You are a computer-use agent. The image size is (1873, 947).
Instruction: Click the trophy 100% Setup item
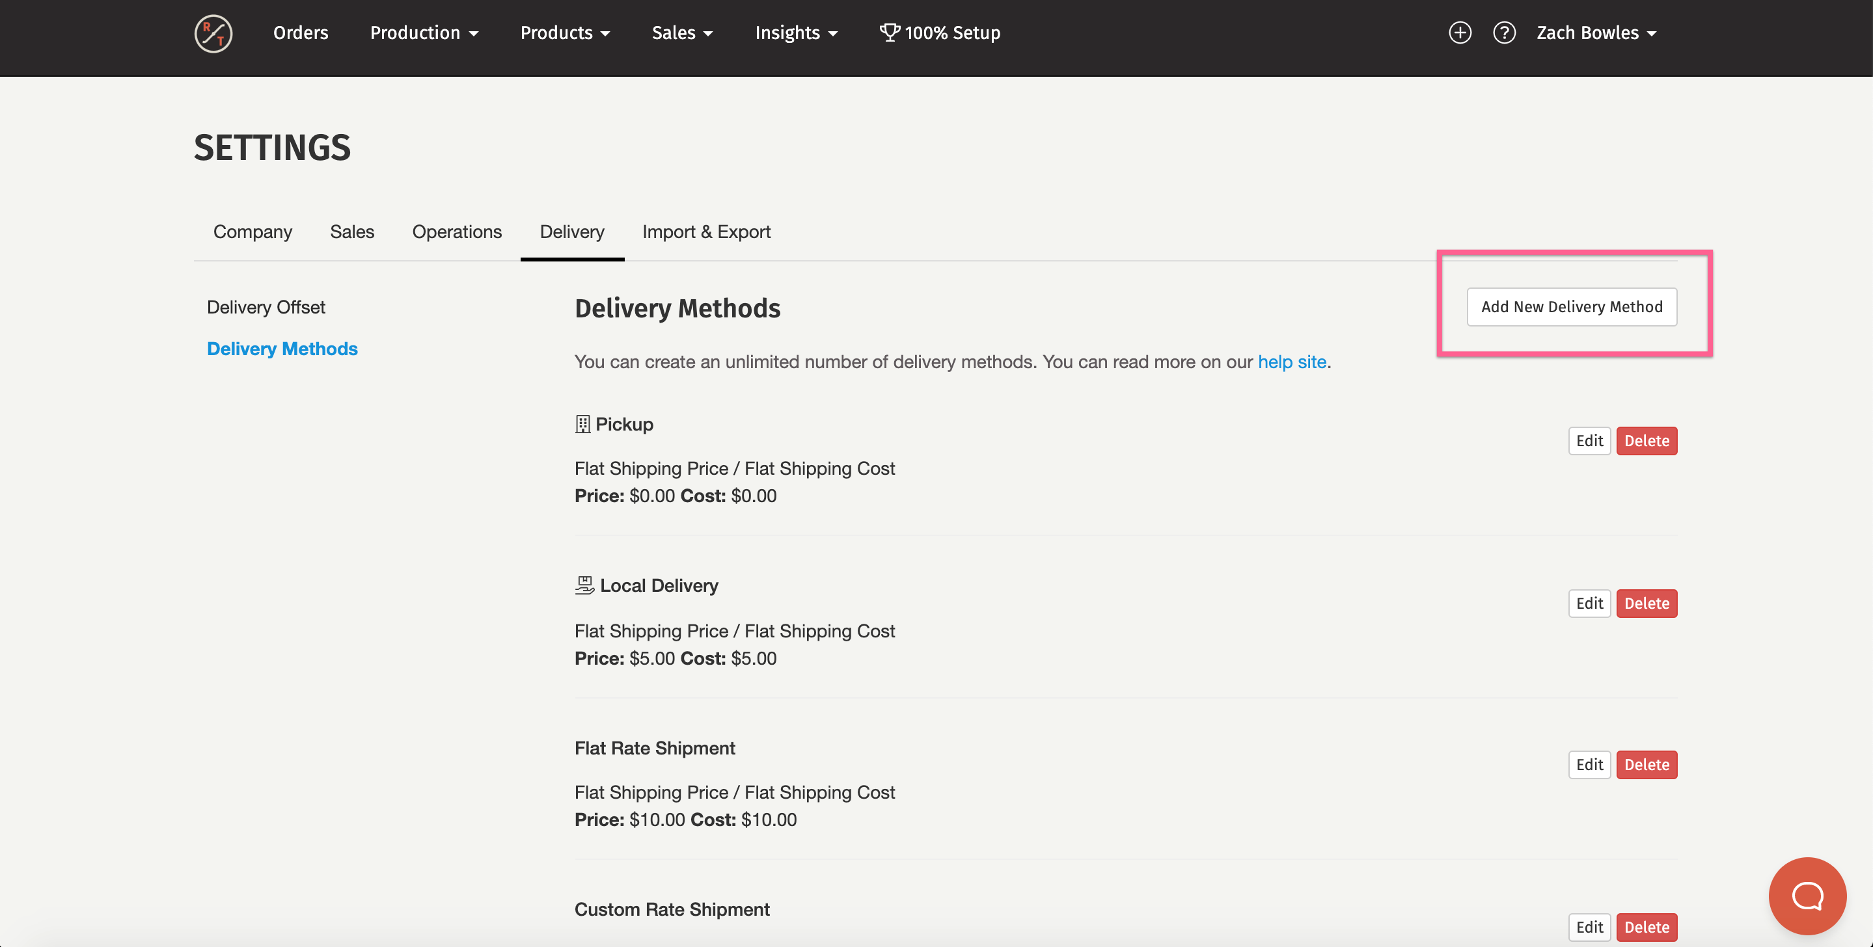click(940, 33)
